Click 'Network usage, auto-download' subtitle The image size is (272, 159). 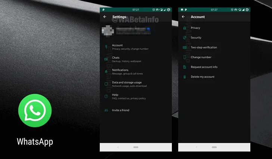click(129, 86)
